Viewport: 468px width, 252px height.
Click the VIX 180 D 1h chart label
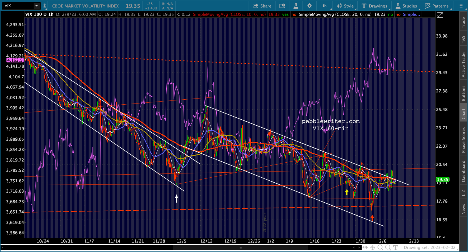39,14
